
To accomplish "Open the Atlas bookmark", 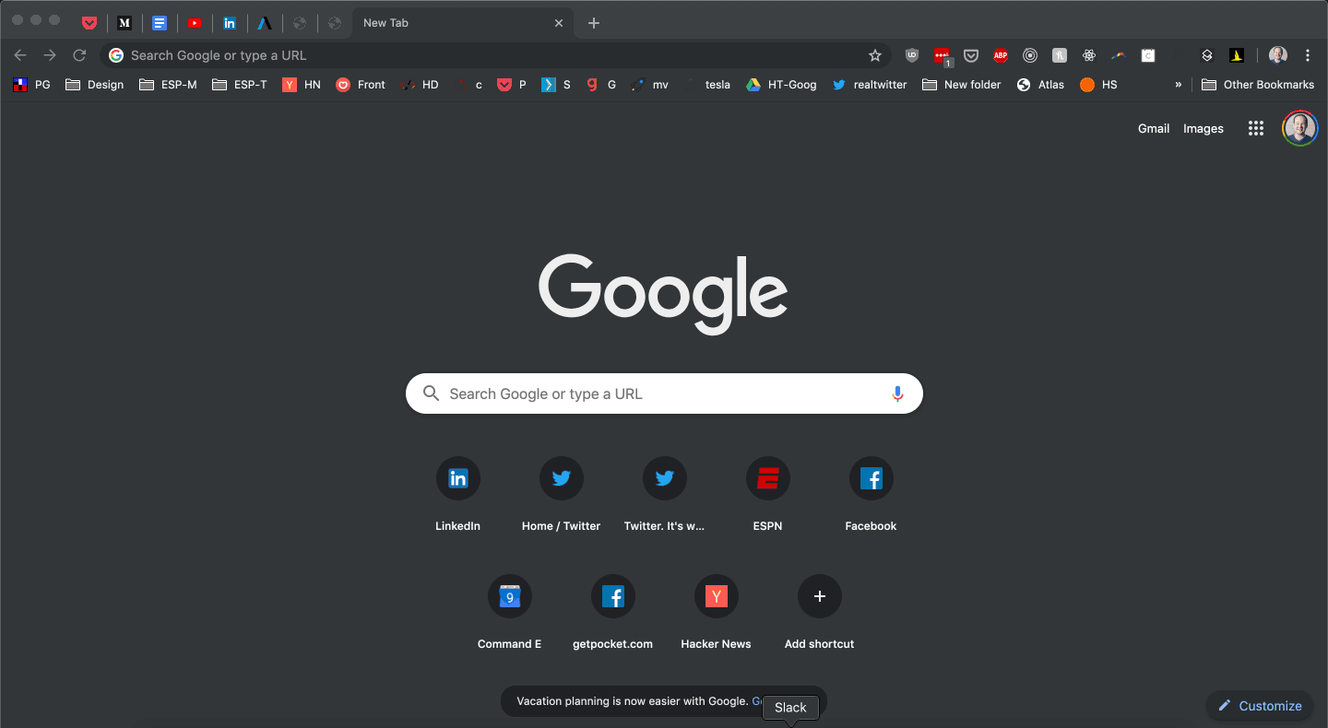I will (1040, 85).
